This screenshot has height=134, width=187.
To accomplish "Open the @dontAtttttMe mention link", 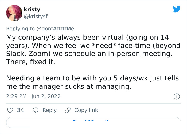I will click(x=56, y=28).
